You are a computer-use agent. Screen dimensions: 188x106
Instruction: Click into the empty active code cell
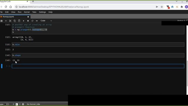click(98, 66)
